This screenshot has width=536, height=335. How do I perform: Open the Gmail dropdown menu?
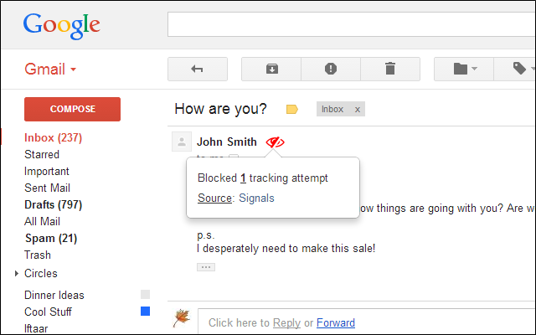pos(50,69)
